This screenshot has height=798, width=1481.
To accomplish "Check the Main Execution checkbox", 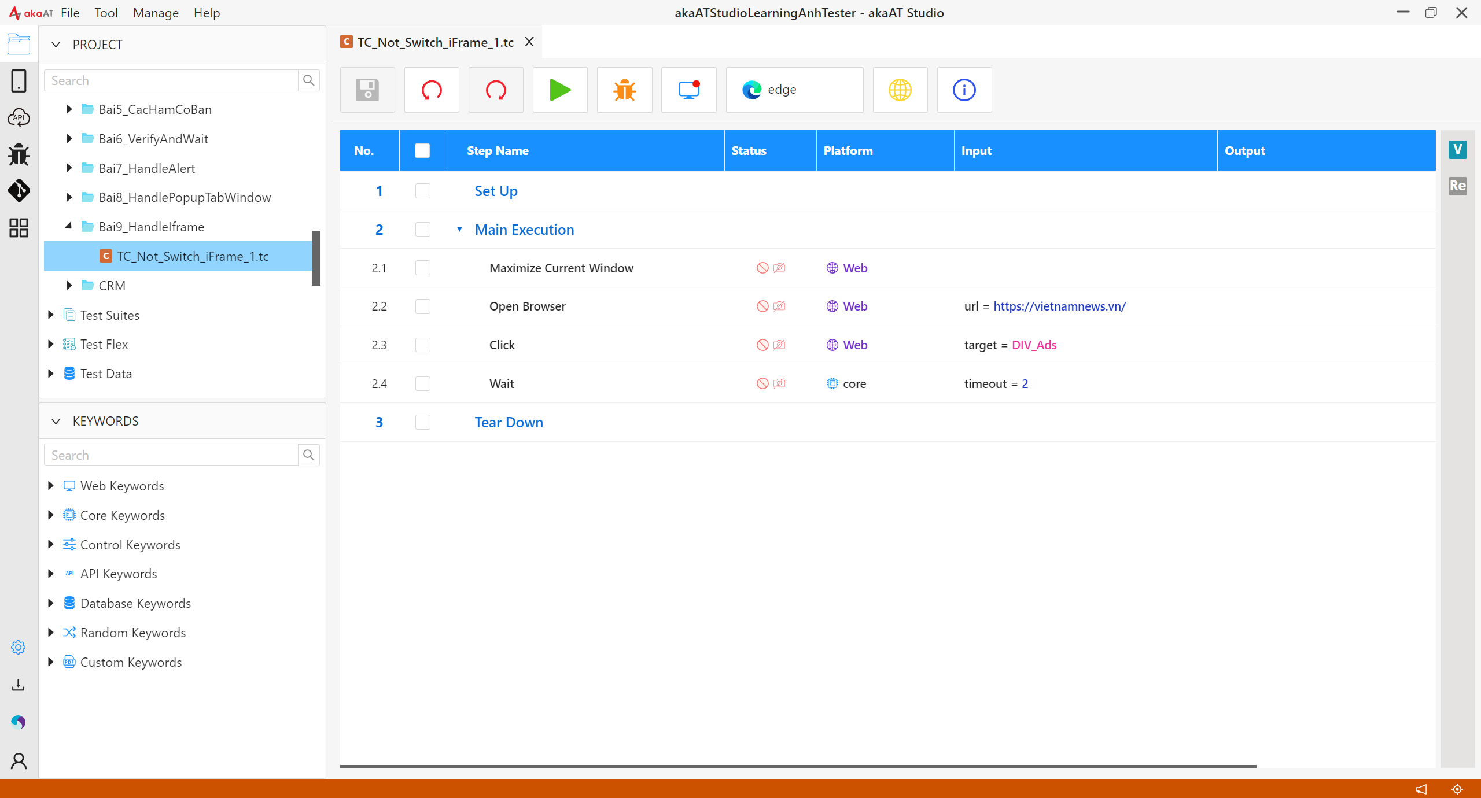I will [x=423, y=230].
